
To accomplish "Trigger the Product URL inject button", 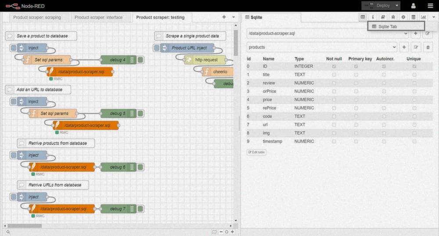I will 157,48.
